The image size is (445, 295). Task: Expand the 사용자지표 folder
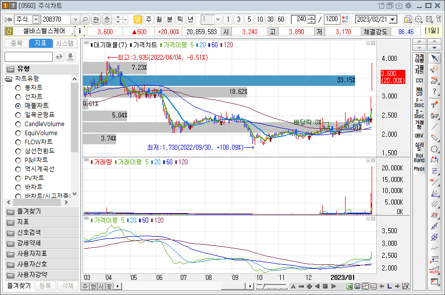pos(42,254)
